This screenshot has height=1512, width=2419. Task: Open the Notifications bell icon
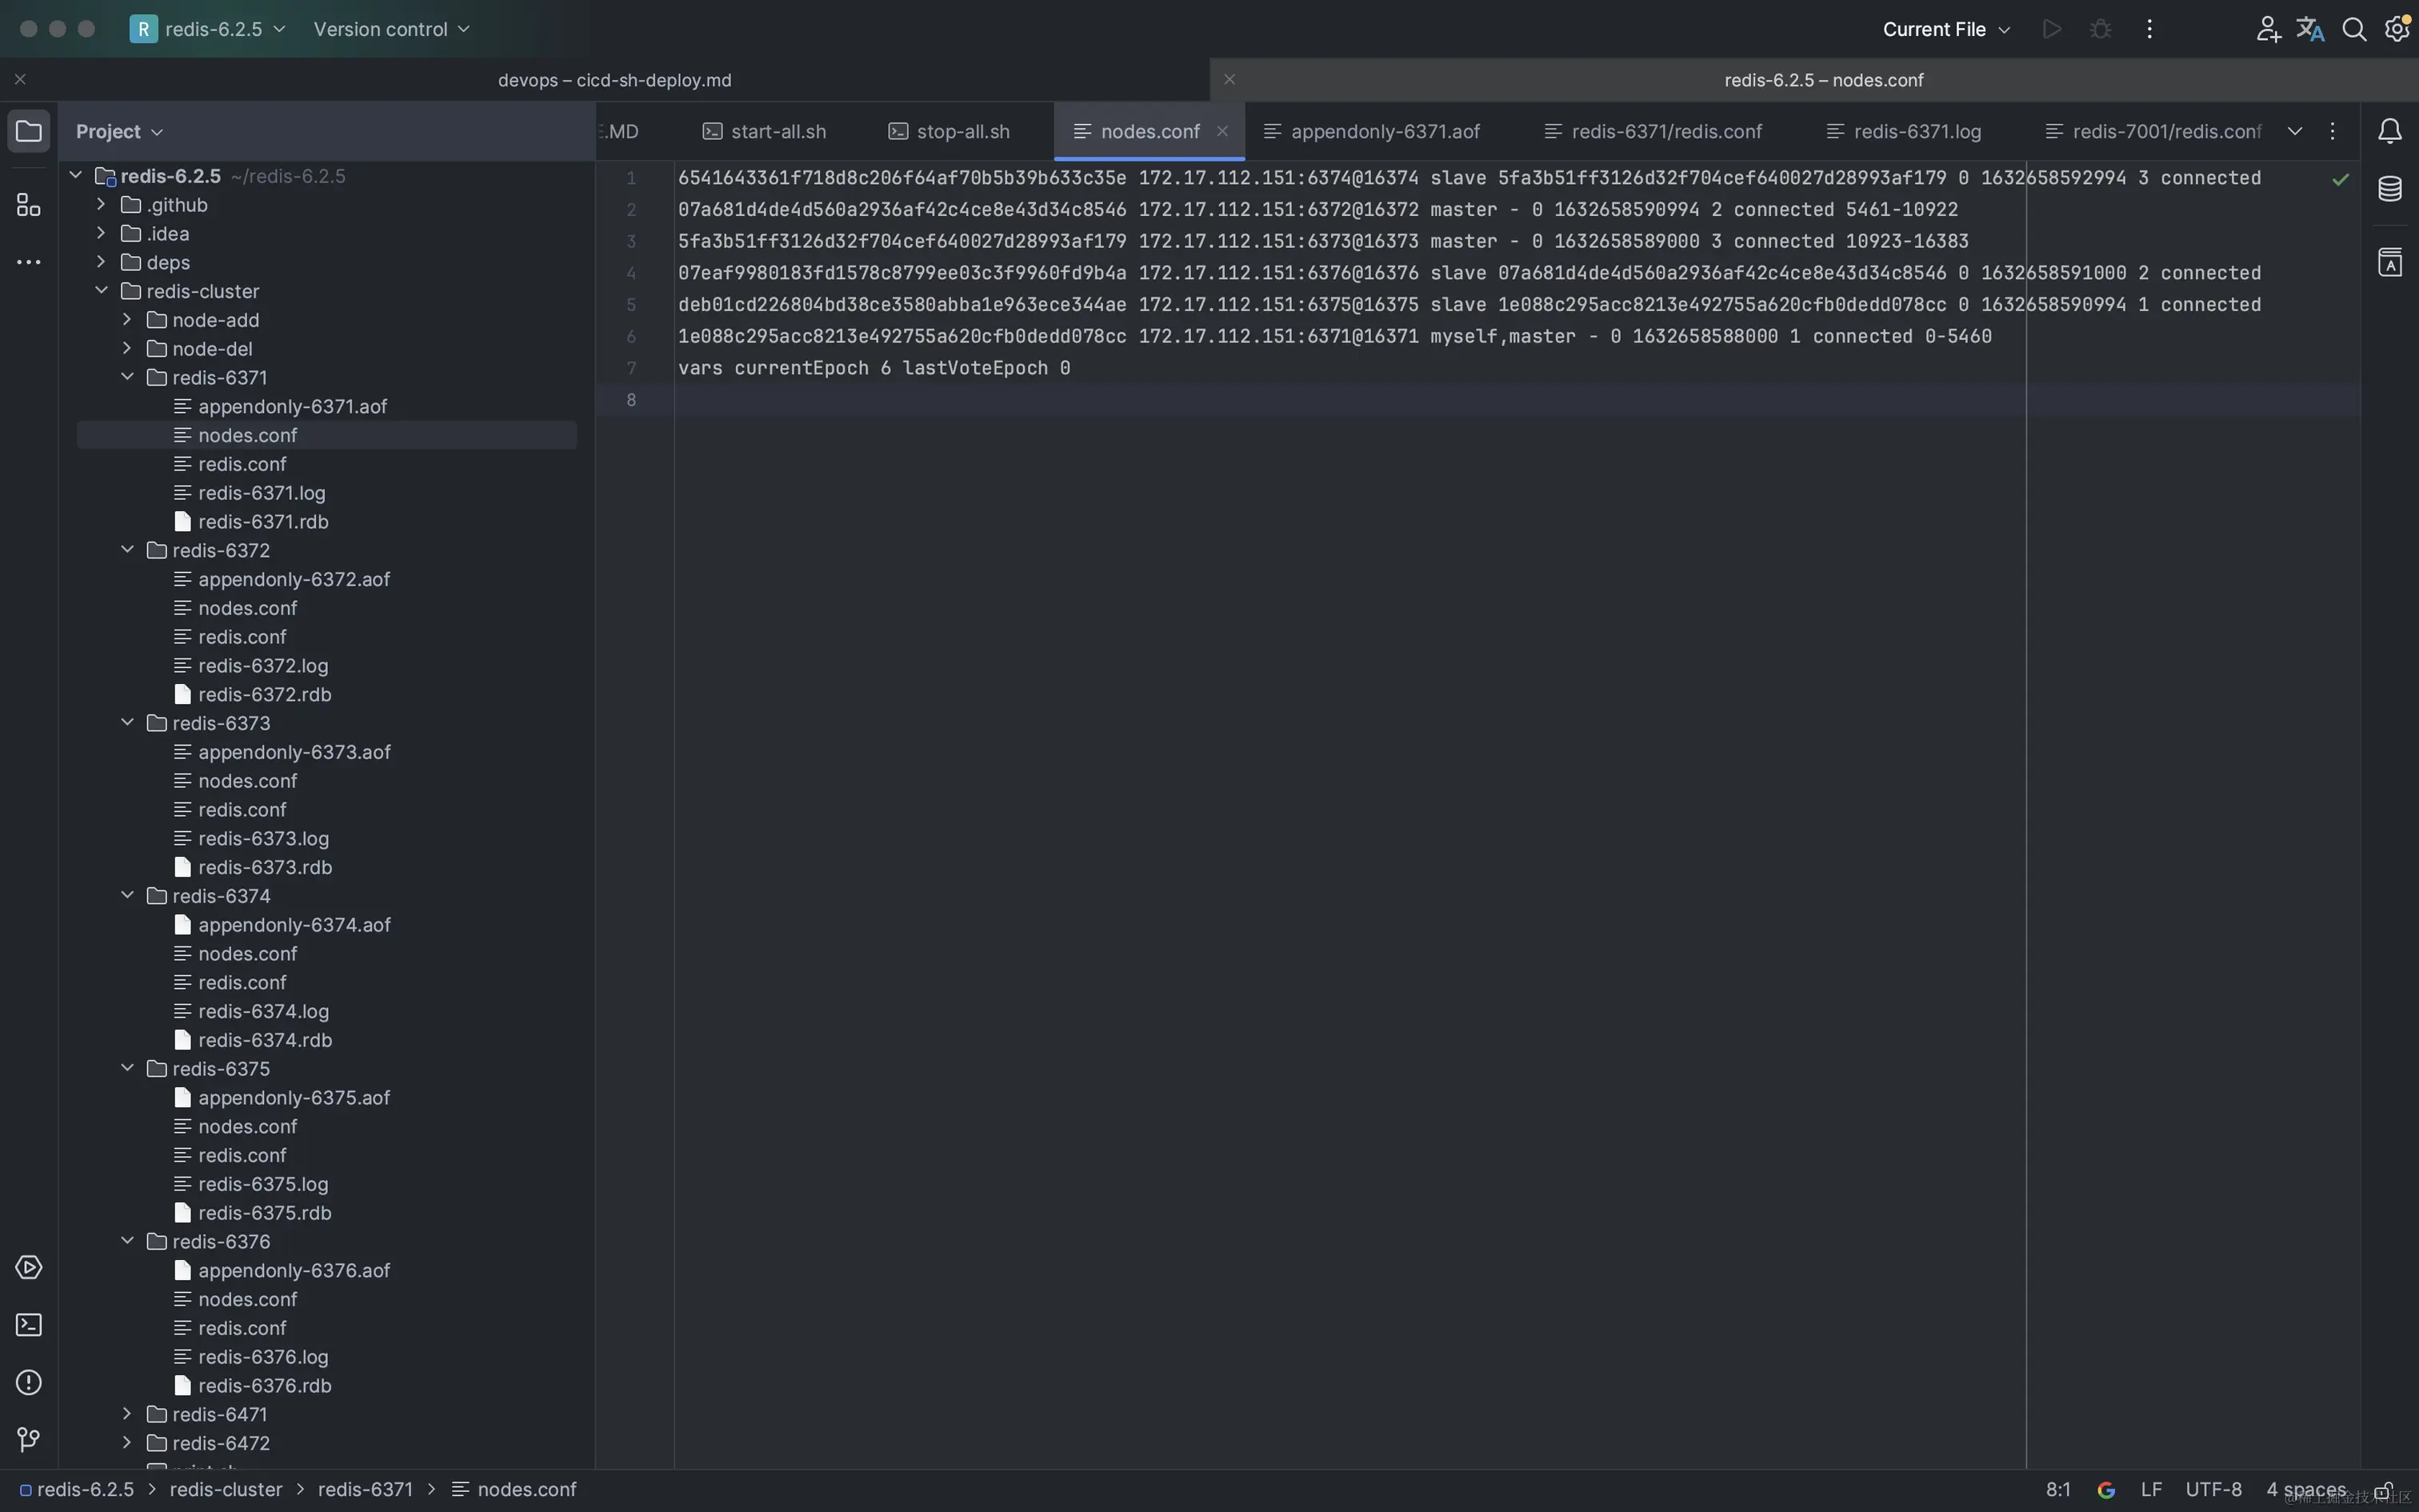pos(2390,131)
